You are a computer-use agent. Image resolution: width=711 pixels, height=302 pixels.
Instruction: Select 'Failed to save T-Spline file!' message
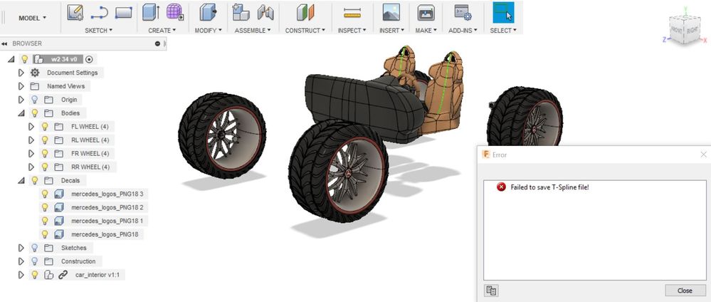tap(549, 187)
